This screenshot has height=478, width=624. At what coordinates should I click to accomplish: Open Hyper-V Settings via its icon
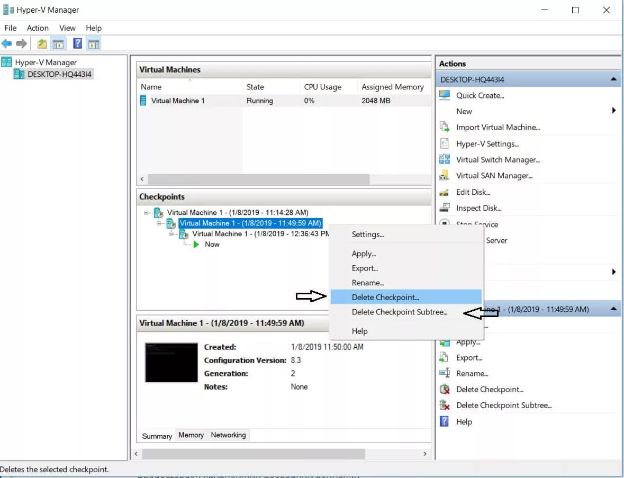pos(445,143)
